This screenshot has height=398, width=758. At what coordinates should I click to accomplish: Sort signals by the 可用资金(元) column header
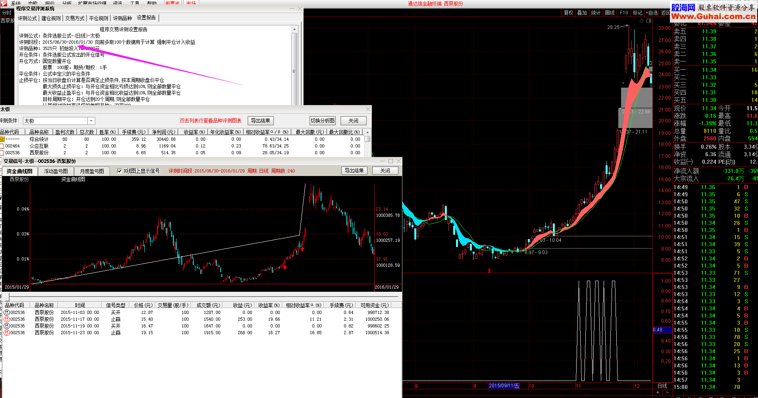pyautogui.click(x=375, y=305)
